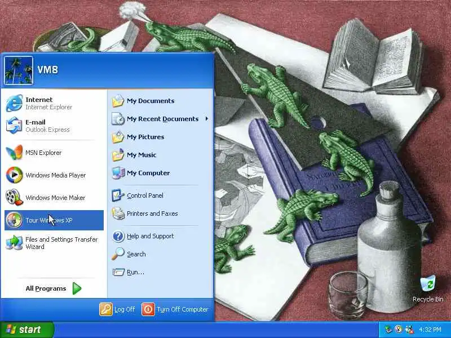Open Help and Support label
The width and height of the screenshot is (451, 338).
[151, 236]
